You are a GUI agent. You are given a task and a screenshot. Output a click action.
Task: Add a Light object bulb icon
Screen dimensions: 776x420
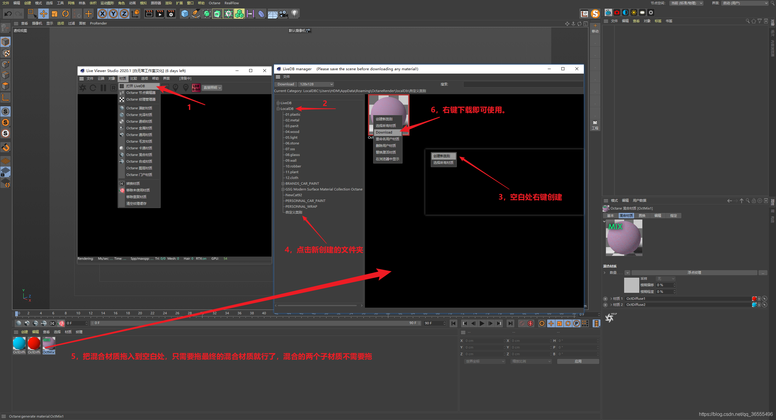coord(295,14)
